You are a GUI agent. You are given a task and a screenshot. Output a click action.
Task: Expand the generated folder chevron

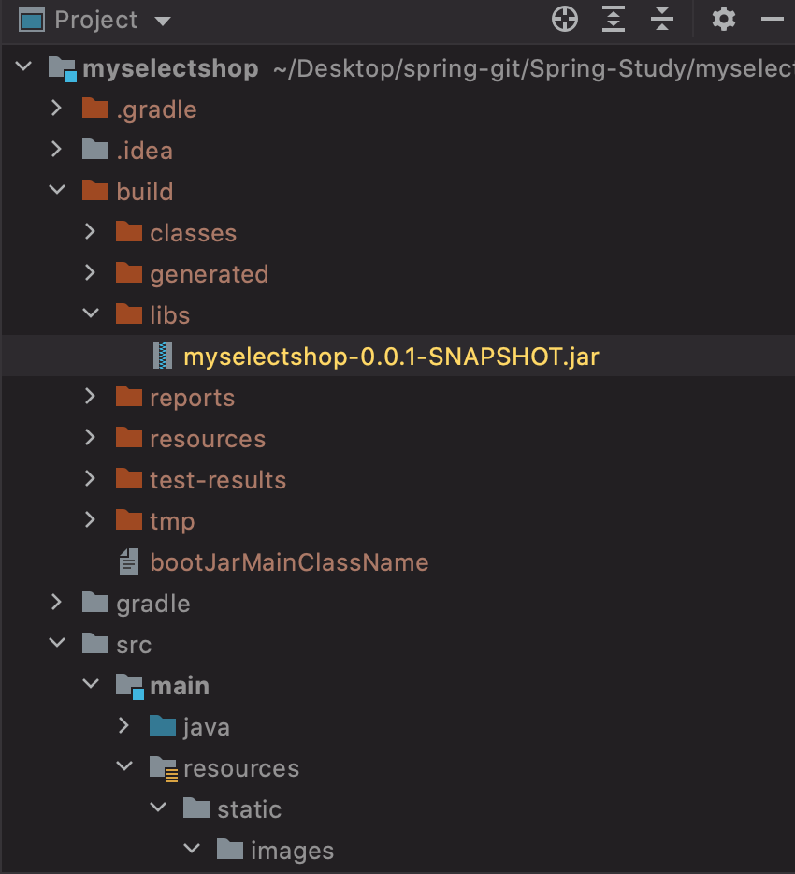90,273
